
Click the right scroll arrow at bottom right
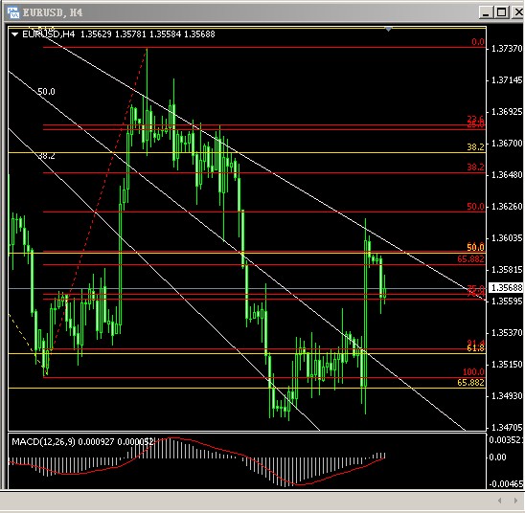pos(515,501)
